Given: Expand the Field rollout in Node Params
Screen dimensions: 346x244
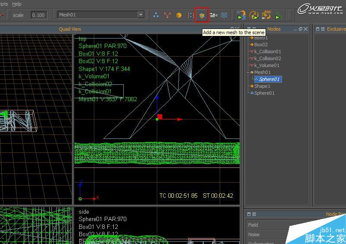Looking at the screenshot, I should click(253, 225).
